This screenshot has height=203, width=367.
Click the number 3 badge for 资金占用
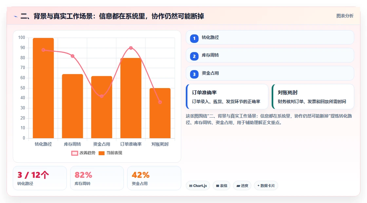click(194, 74)
